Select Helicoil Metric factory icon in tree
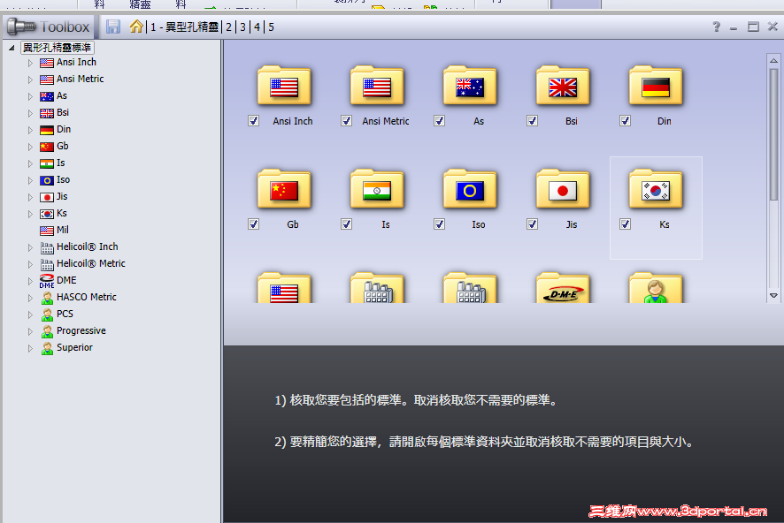 tap(47, 264)
